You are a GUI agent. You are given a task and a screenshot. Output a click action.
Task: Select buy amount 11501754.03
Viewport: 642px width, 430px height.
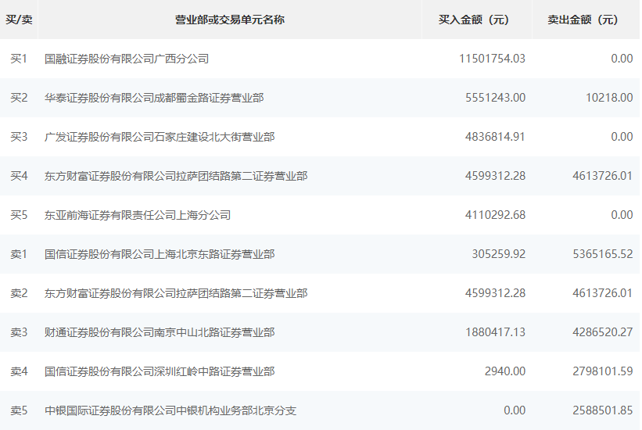point(492,59)
